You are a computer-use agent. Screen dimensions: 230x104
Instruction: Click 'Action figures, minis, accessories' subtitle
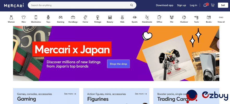pos(106,94)
